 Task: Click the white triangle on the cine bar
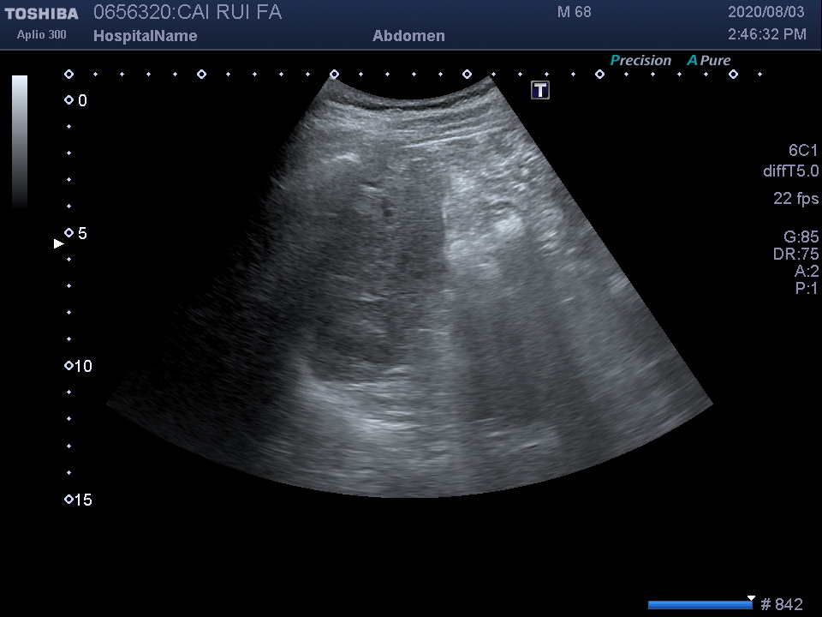(x=751, y=598)
